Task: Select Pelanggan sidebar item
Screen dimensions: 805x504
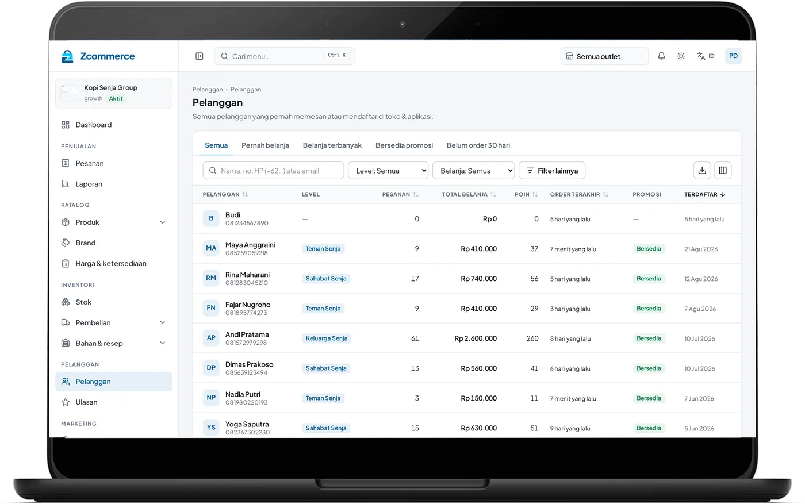Action: tap(114, 382)
